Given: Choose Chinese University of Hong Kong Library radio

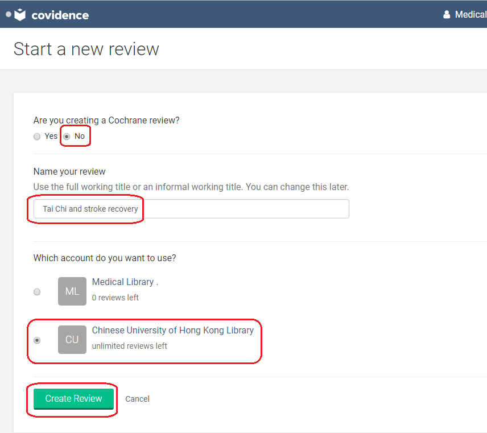Looking at the screenshot, I should pos(37,340).
